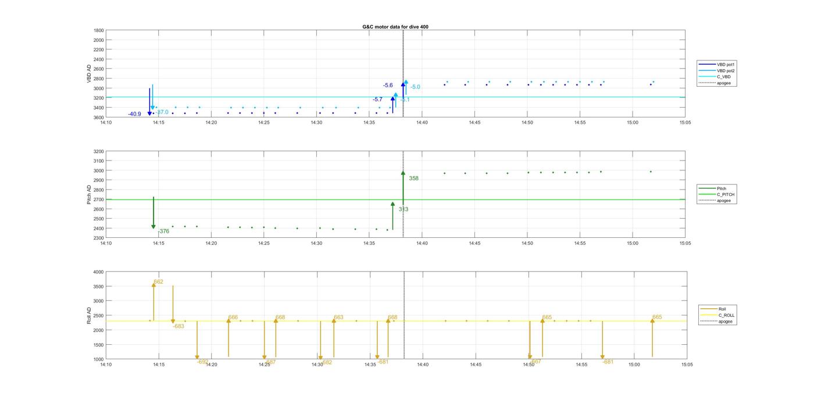This screenshot has height=403, width=814.
Task: Click the '1800' tick on VBD y-axis
Action: pyautogui.click(x=99, y=30)
